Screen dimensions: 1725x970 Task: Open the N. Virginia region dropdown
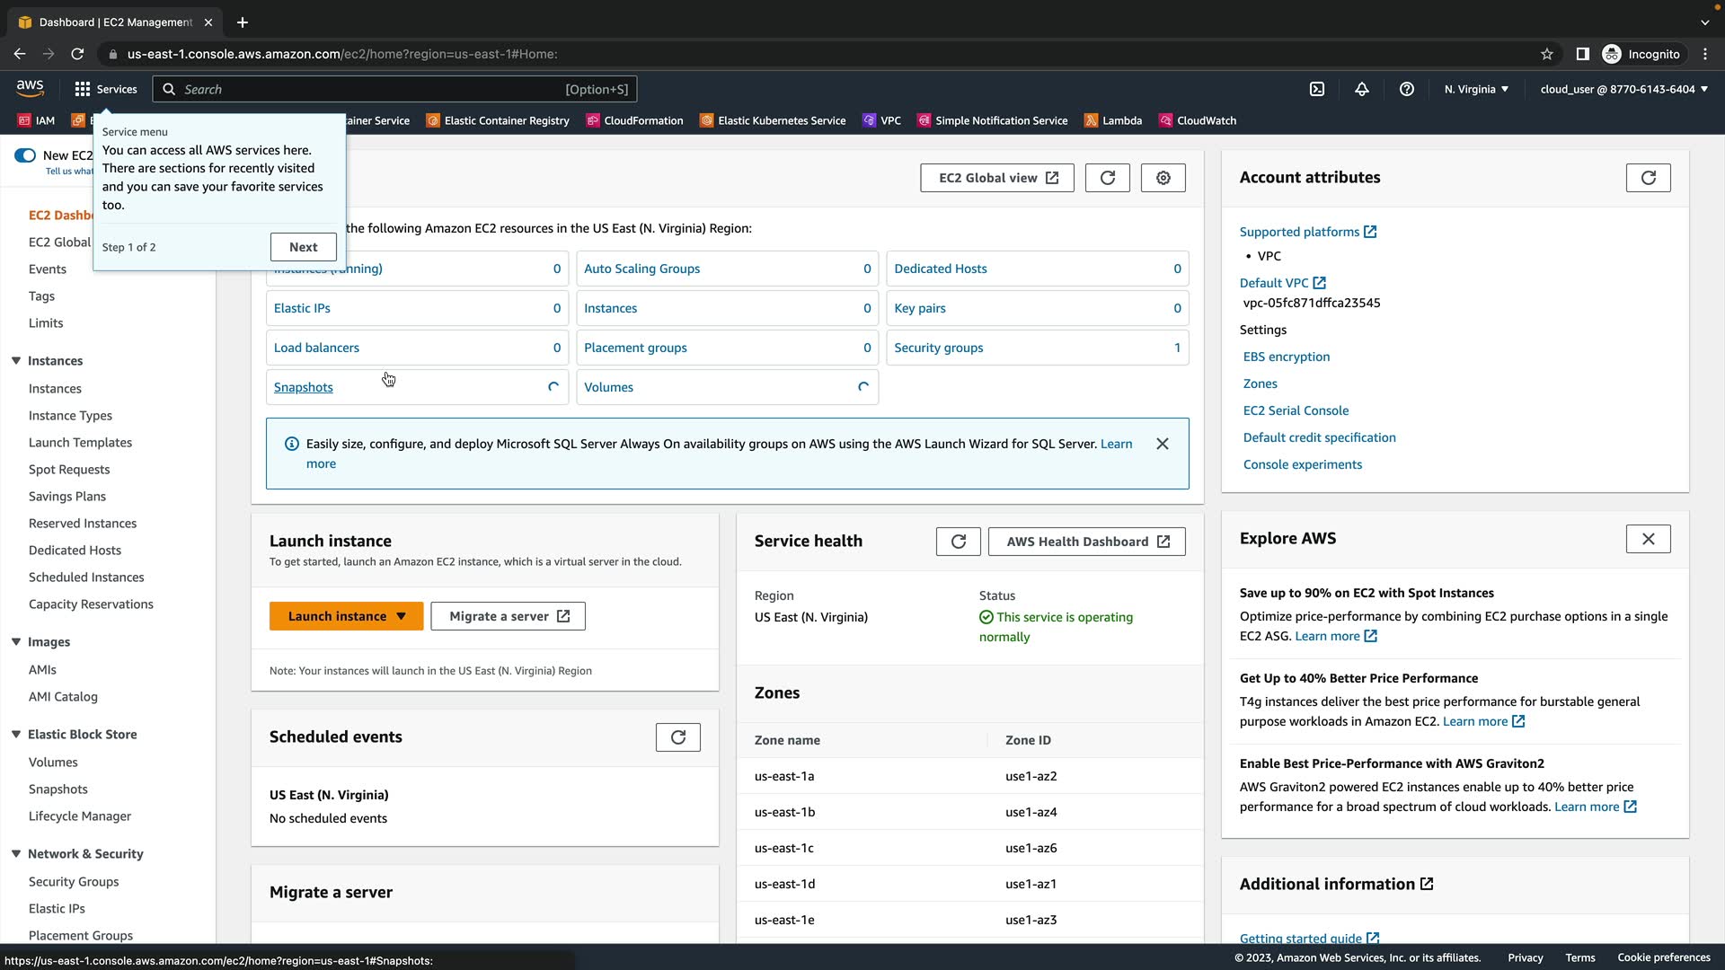coord(1476,89)
